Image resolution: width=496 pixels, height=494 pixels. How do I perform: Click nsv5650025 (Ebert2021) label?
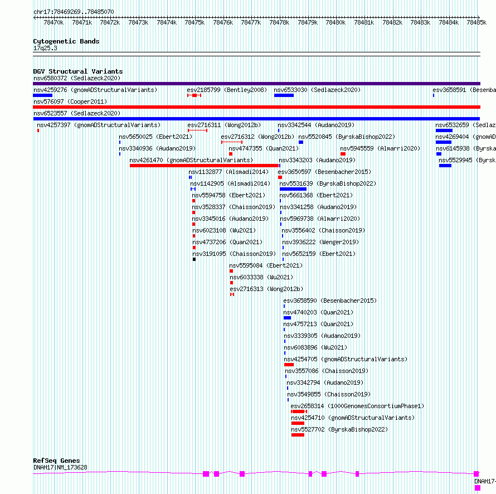(155, 137)
